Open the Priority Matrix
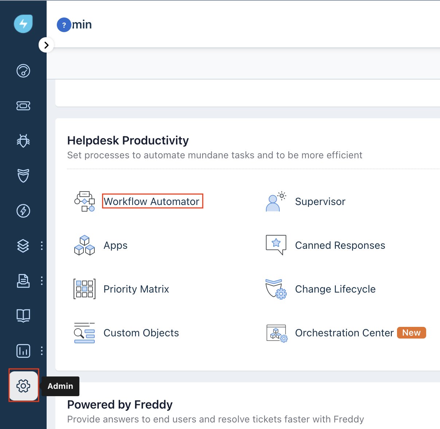 pyautogui.click(x=136, y=289)
